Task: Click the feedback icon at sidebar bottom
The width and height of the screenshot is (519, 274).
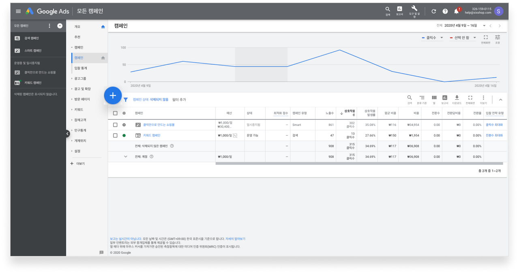Action: pyautogui.click(x=101, y=252)
